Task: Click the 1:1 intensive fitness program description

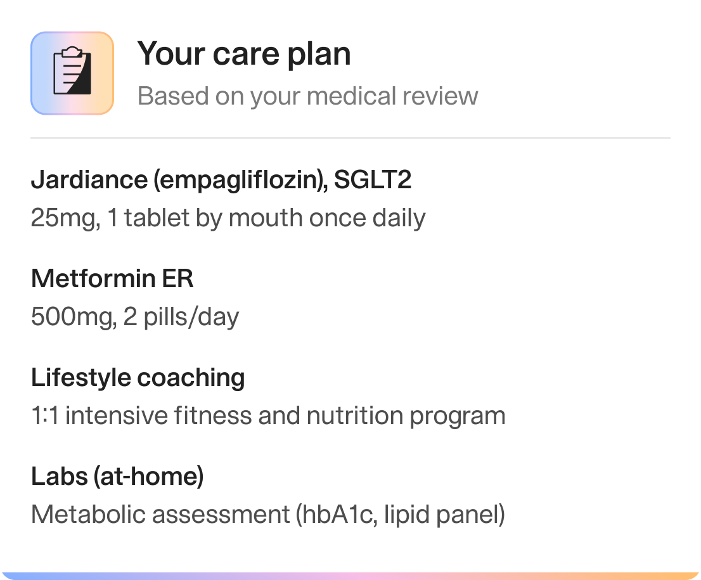Action: [268, 416]
